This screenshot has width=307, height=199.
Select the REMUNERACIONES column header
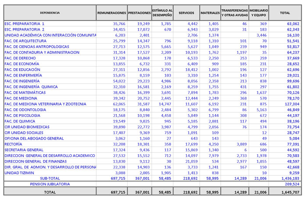[x=111, y=13]
